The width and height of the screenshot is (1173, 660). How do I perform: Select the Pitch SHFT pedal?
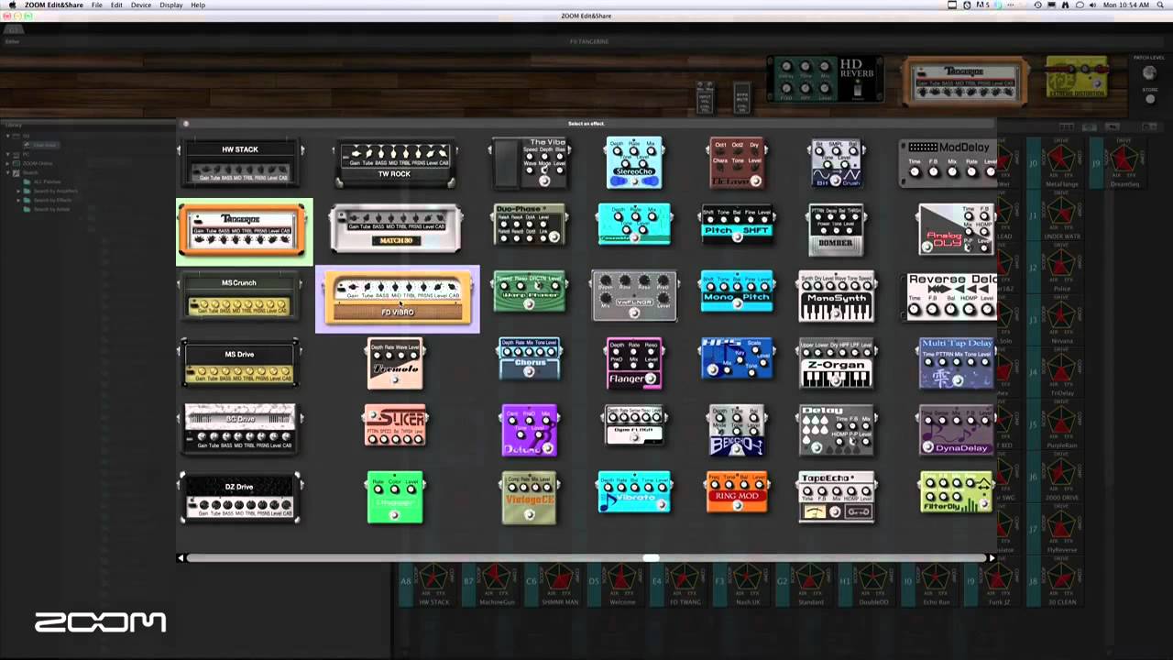click(737, 225)
